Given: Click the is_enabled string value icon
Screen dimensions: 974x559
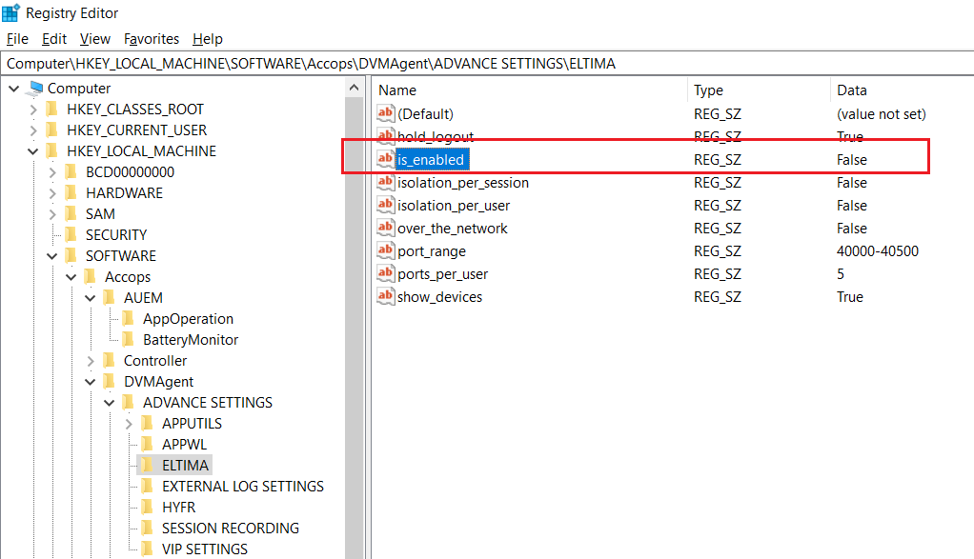Looking at the screenshot, I should tap(386, 159).
